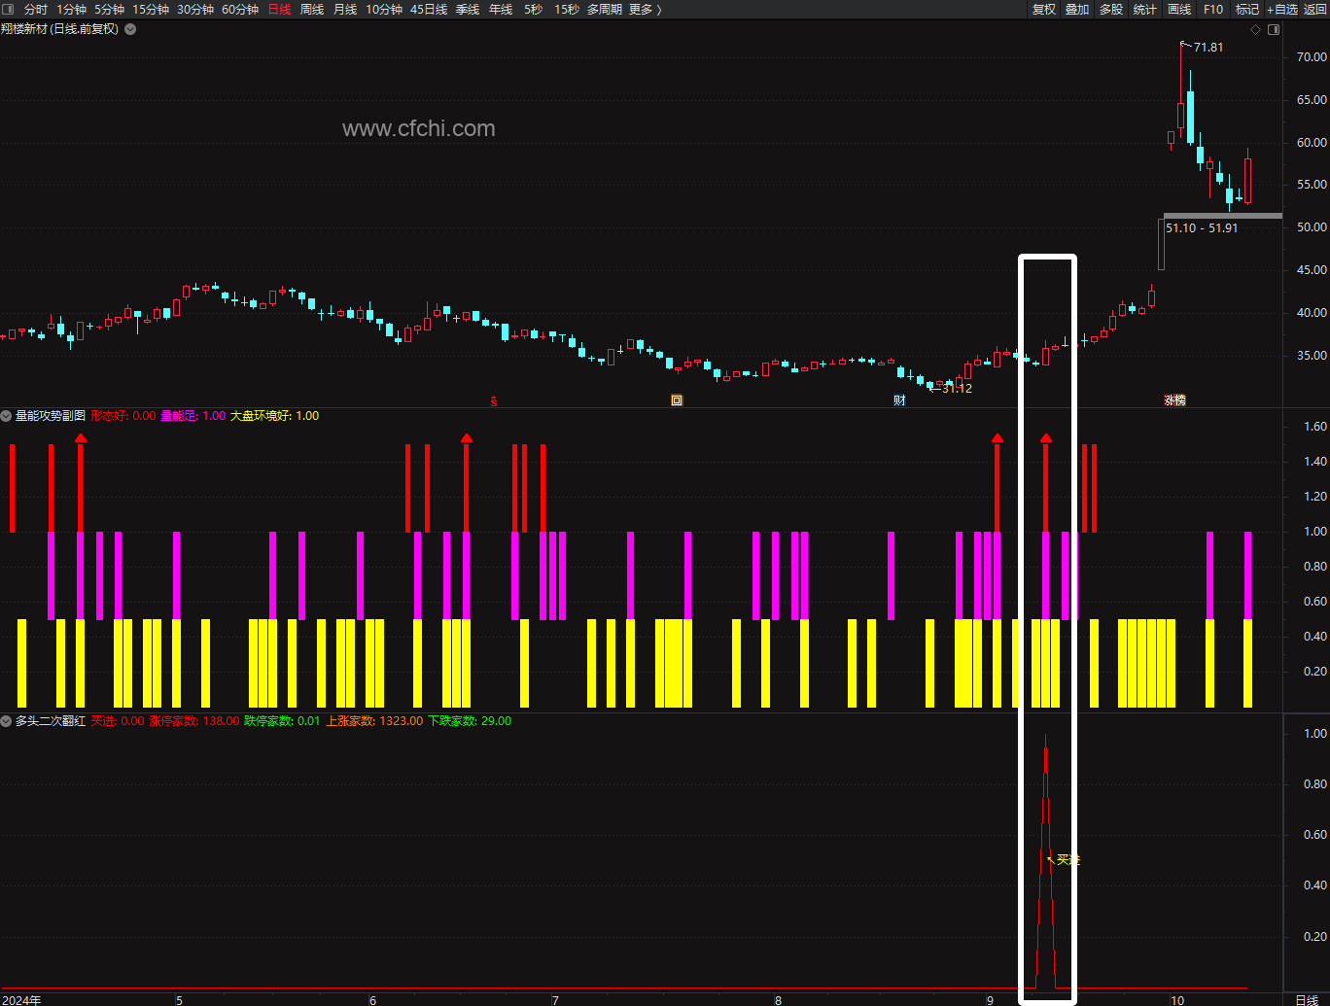Open the 统计 statistics tool
Viewport: 1330px width, 1006px height.
tap(1145, 9)
